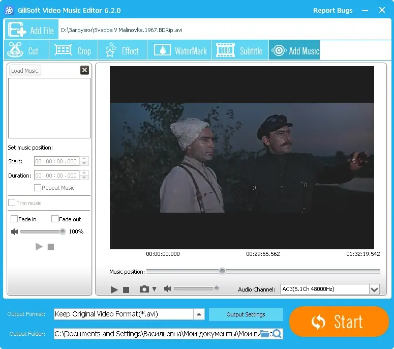Screen dimensions: 394x349
Task: Open the Cut tab
Action: point(26,50)
